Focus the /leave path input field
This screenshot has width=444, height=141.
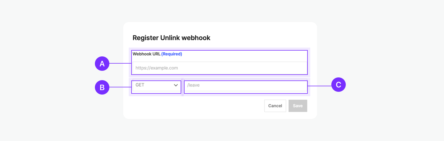coord(250,85)
